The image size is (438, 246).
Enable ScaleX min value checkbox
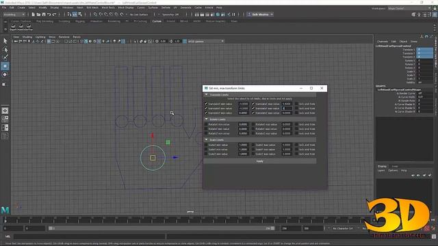(x=206, y=145)
